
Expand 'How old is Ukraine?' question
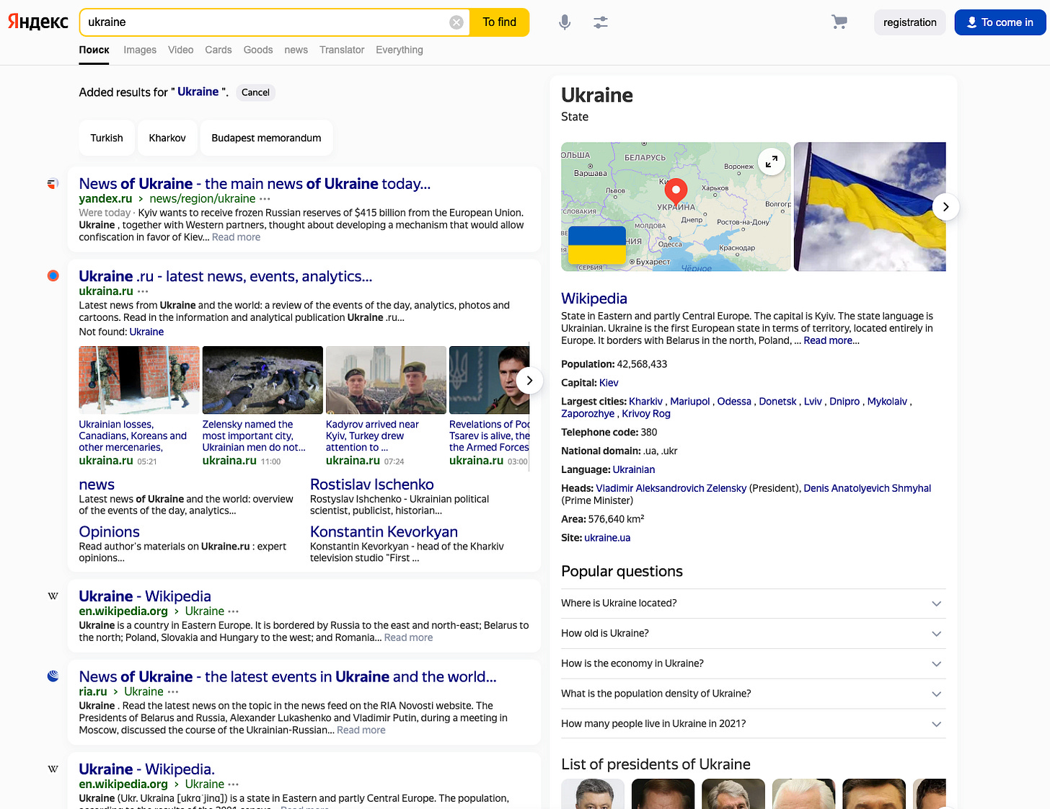point(753,634)
